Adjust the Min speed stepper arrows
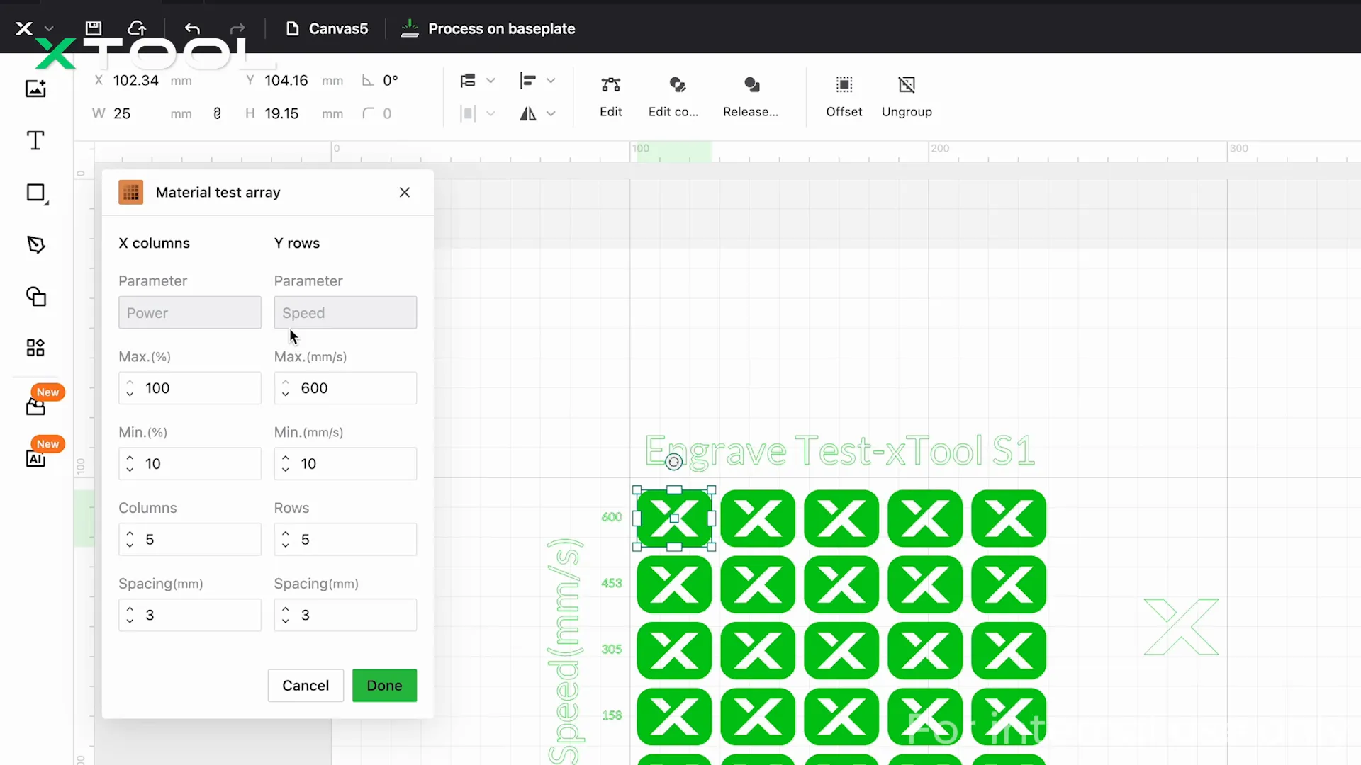 pos(285,464)
